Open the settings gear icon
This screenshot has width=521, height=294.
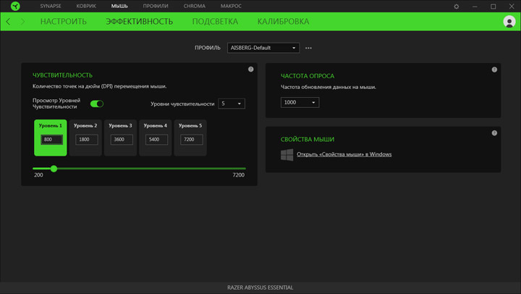point(456,7)
